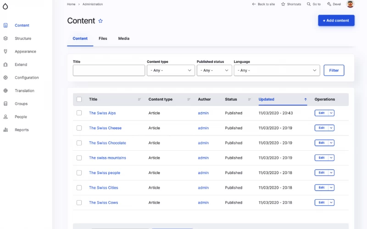Expand operations arrow for The Swiss Cheese
This screenshot has width=367, height=229.
click(331, 128)
